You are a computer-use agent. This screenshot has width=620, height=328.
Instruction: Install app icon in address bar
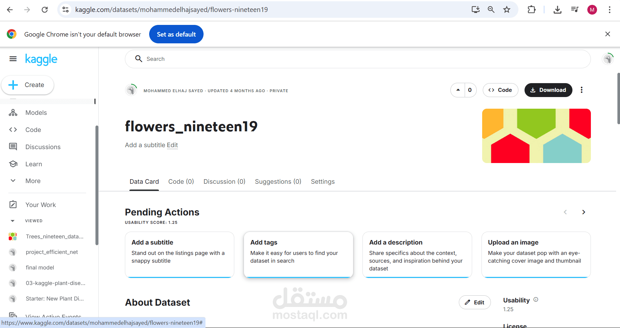click(475, 10)
